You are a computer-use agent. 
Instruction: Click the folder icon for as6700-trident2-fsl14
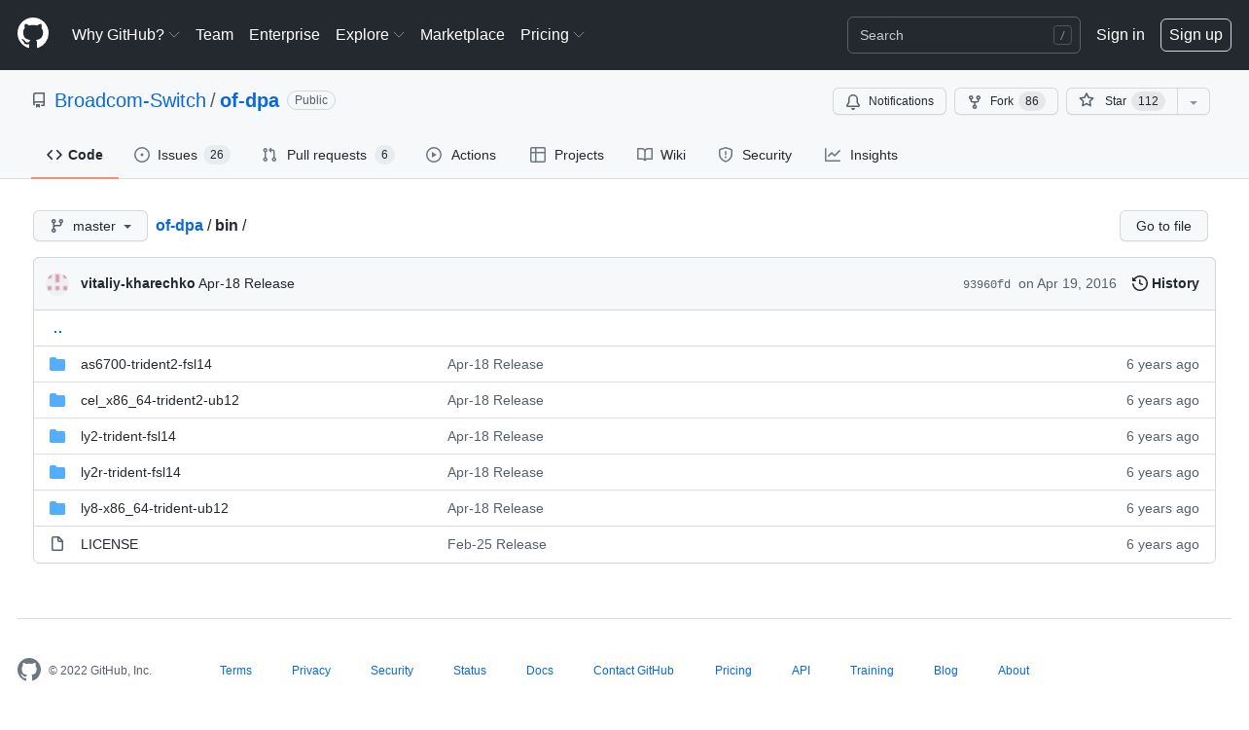[x=57, y=364]
